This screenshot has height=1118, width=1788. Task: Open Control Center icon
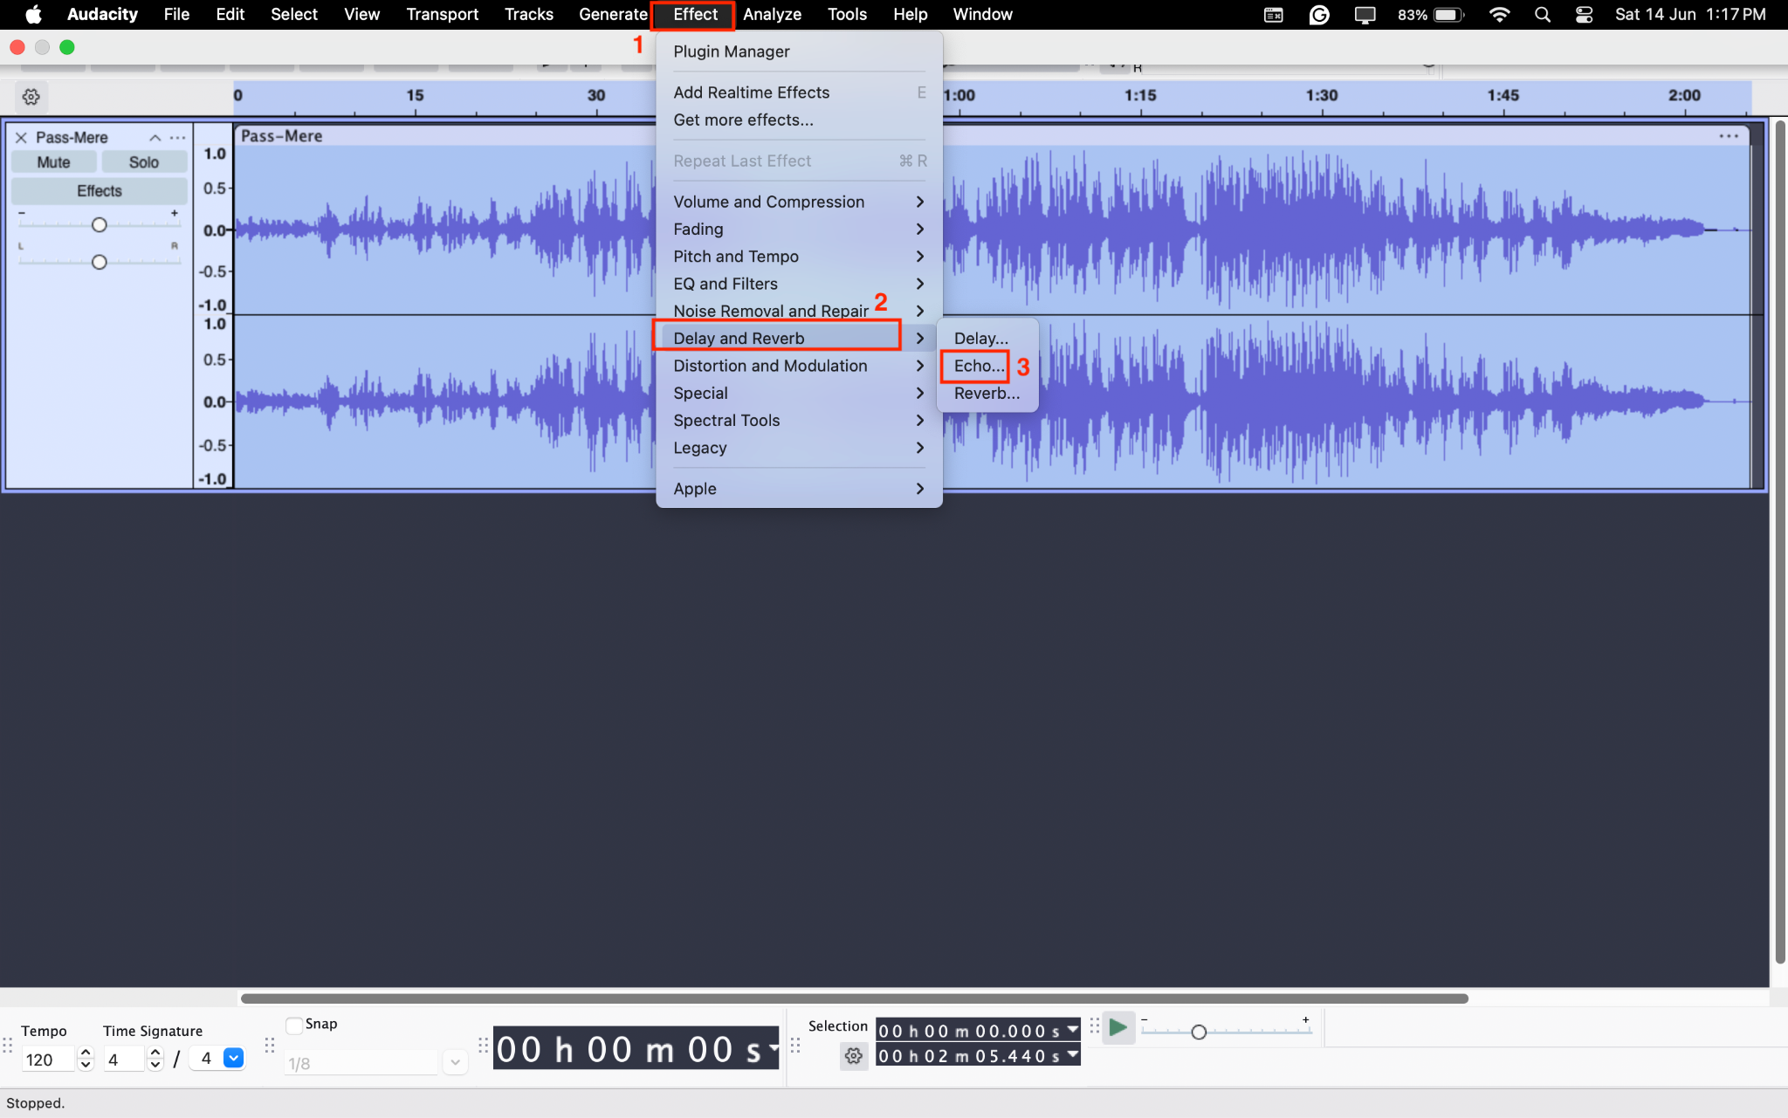coord(1584,14)
